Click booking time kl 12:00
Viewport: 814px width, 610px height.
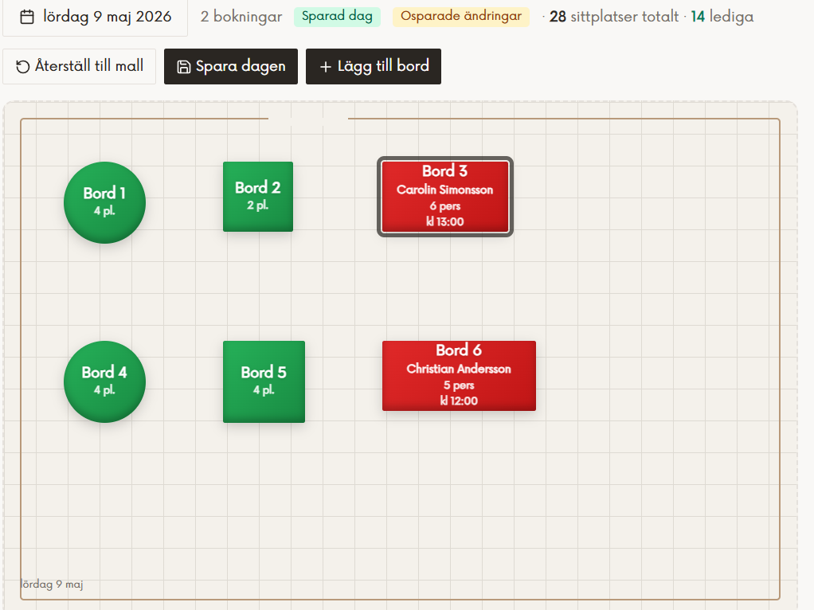(459, 401)
